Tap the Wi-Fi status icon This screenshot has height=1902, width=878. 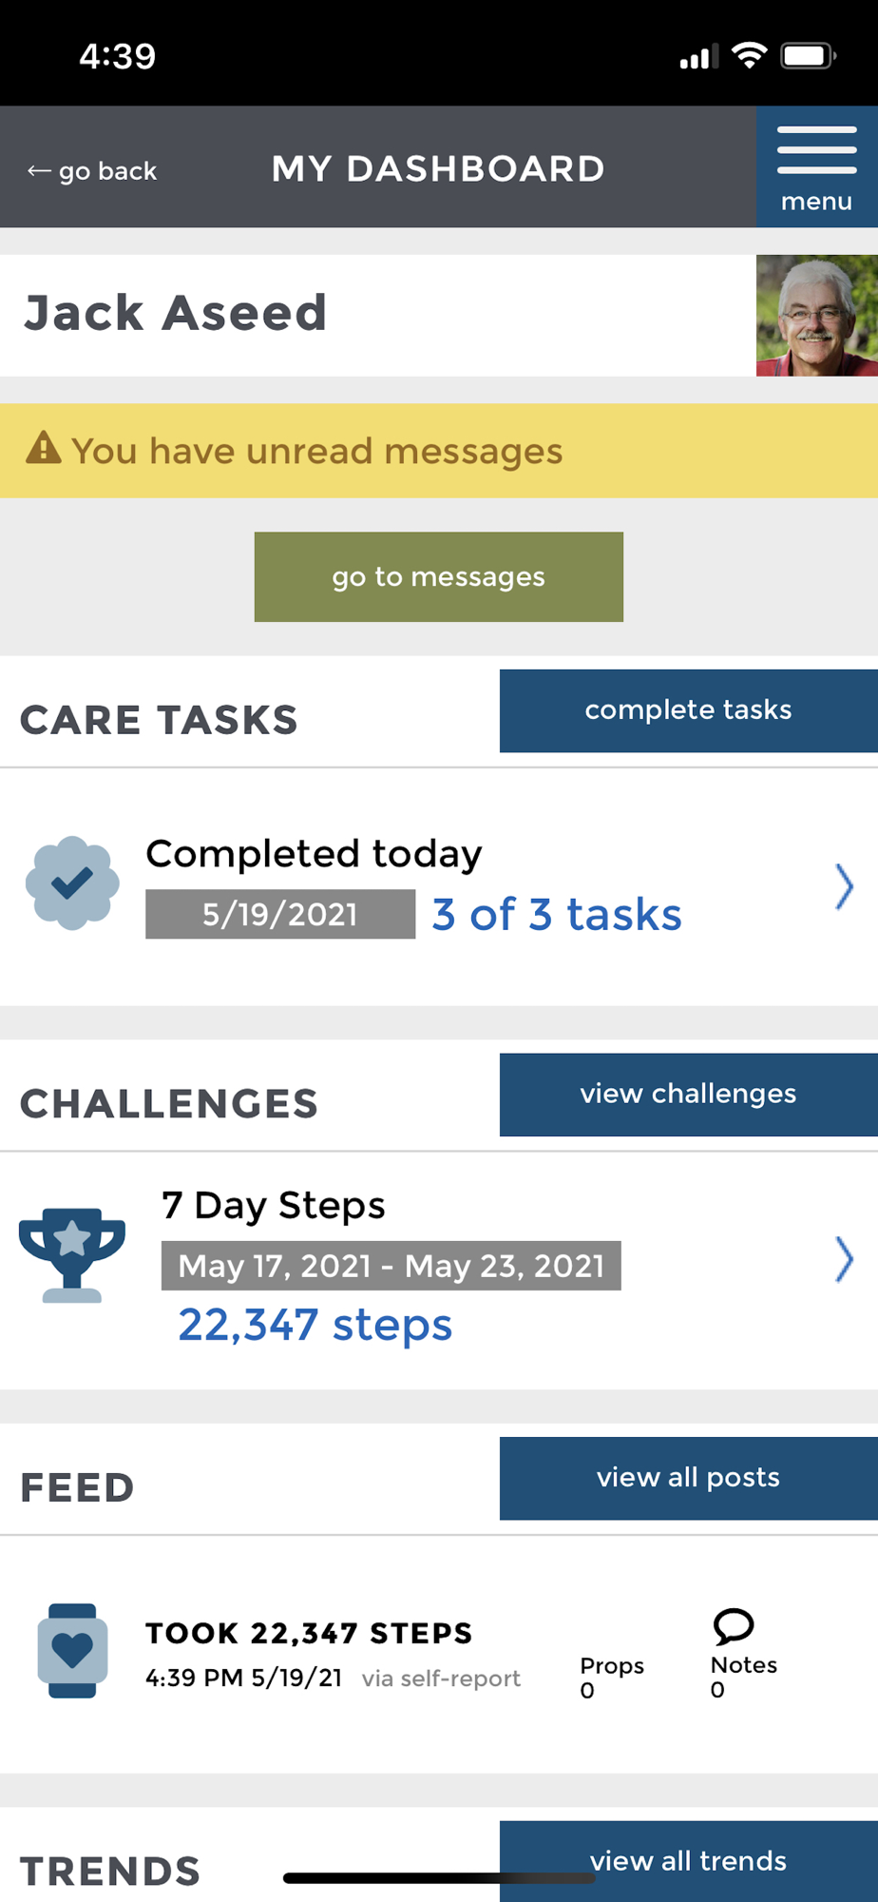tap(750, 56)
